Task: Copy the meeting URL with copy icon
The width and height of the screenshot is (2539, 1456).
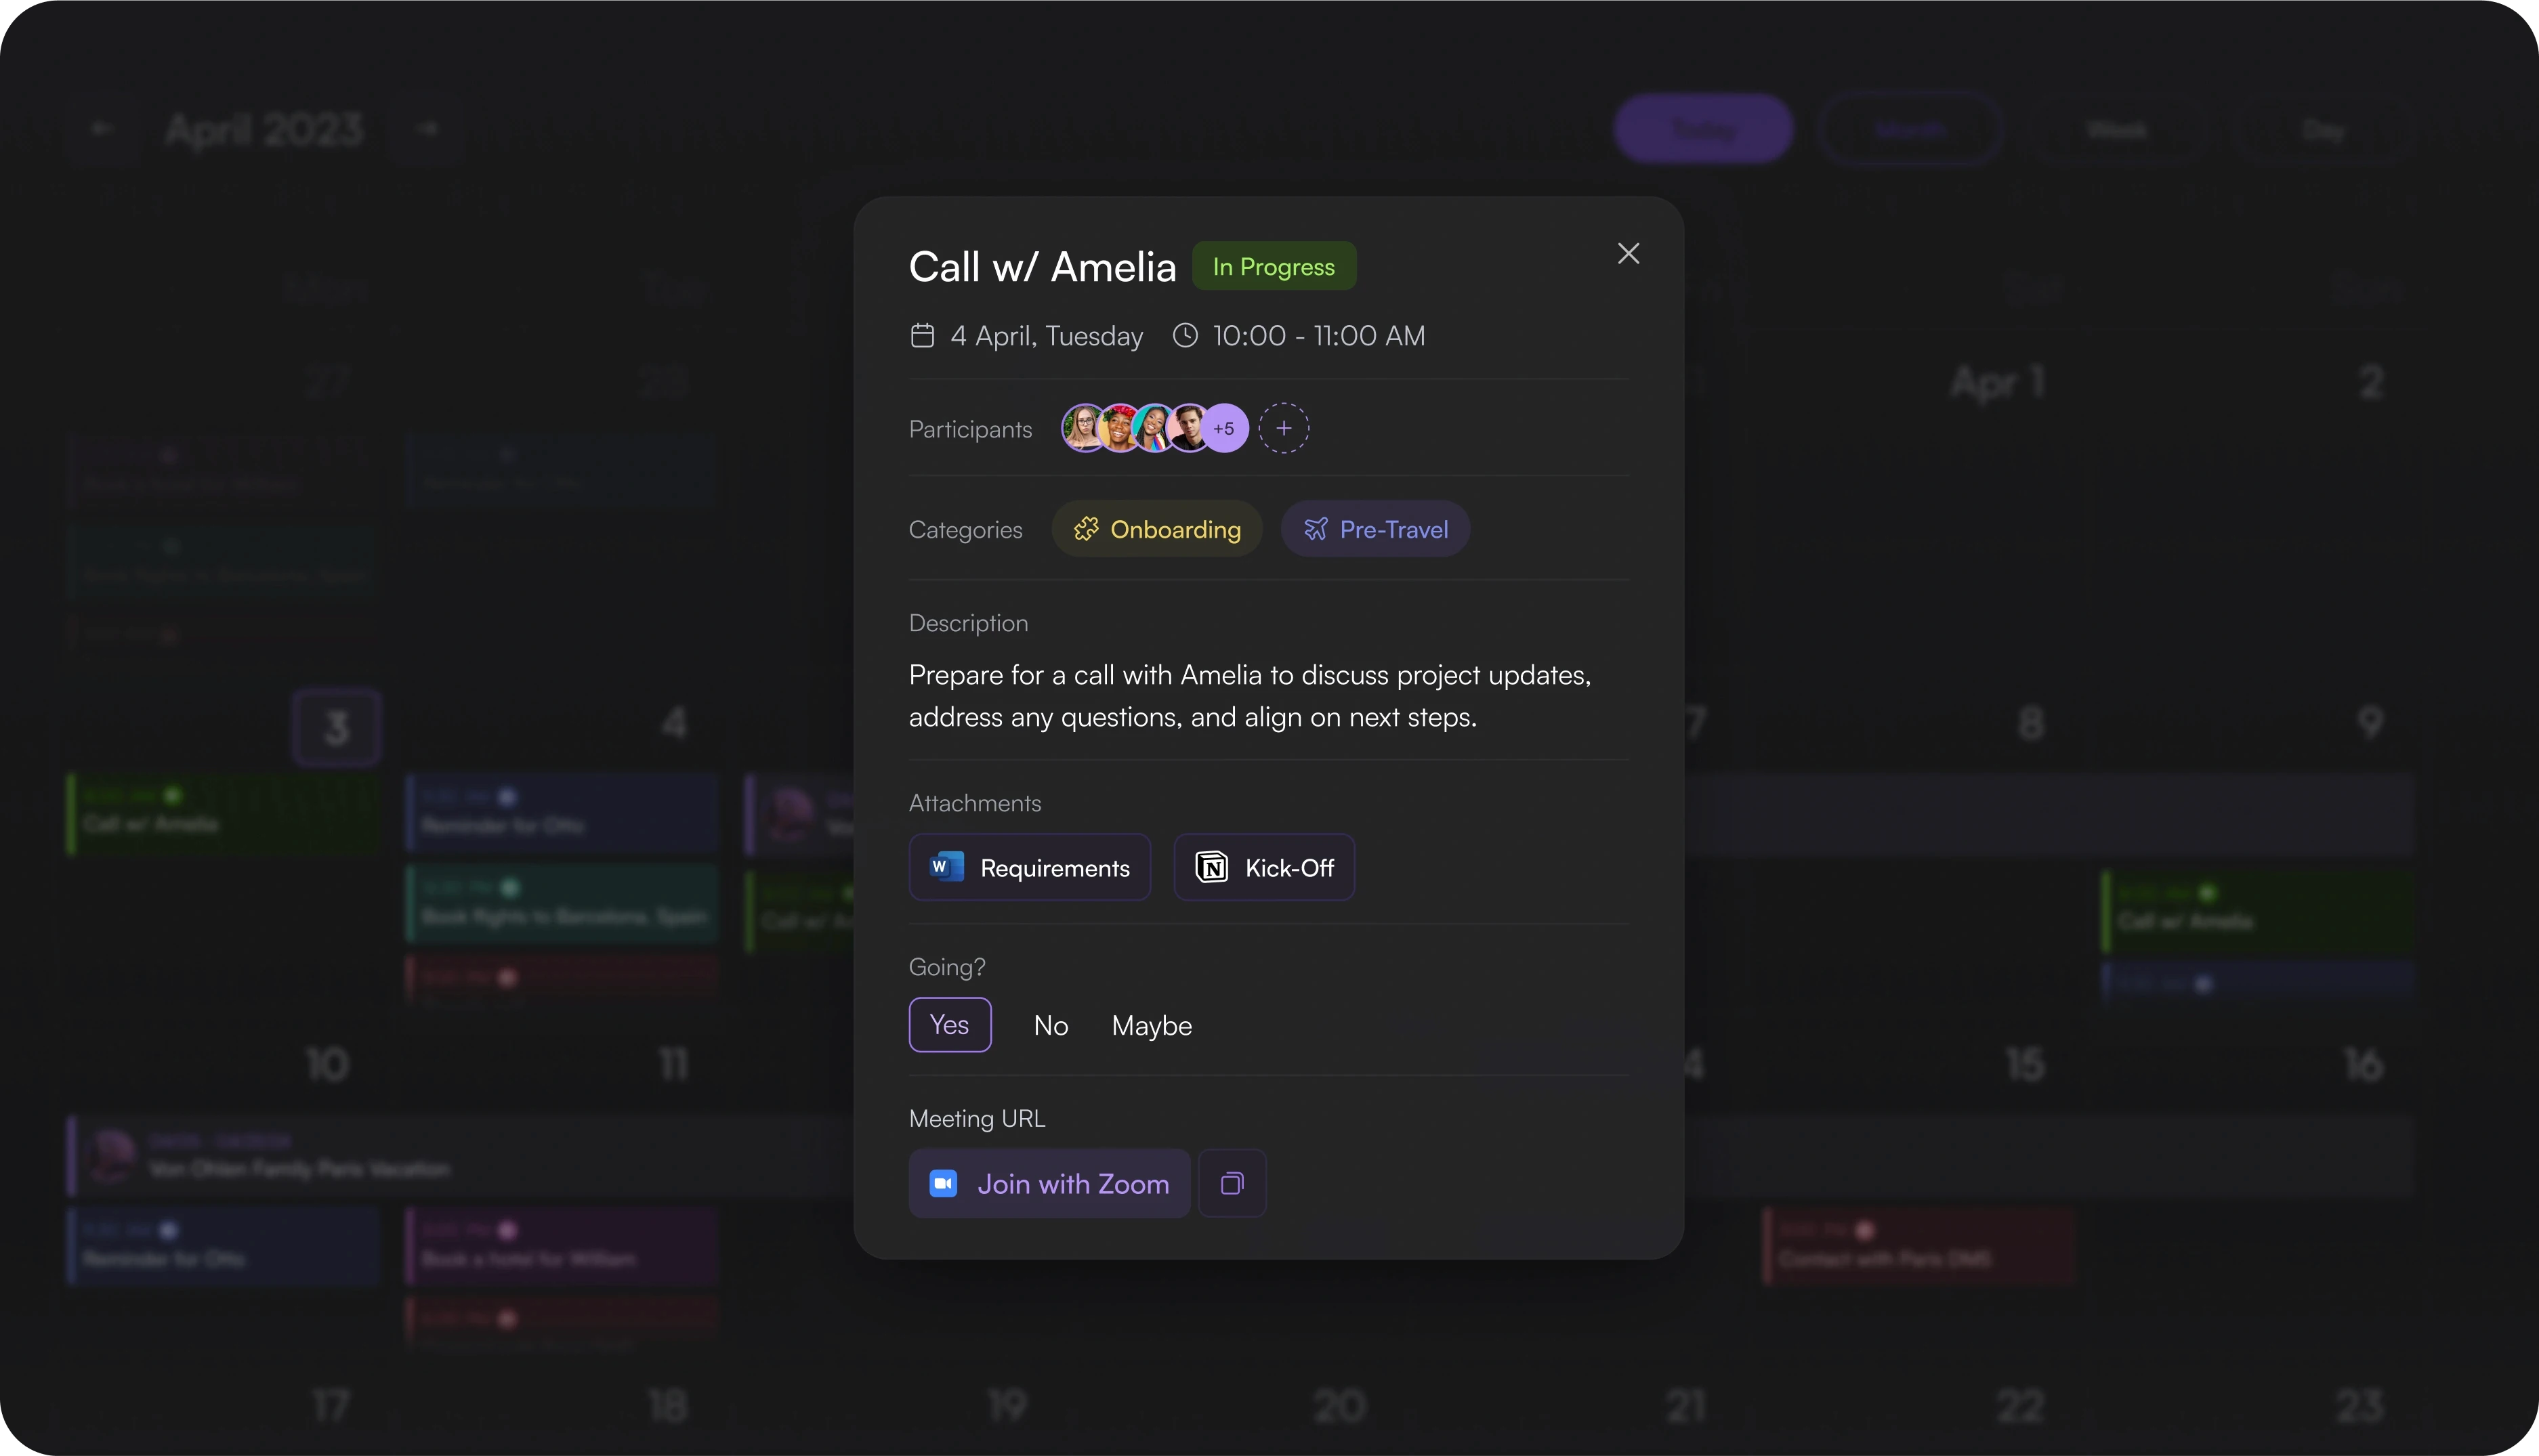Action: pos(1232,1183)
